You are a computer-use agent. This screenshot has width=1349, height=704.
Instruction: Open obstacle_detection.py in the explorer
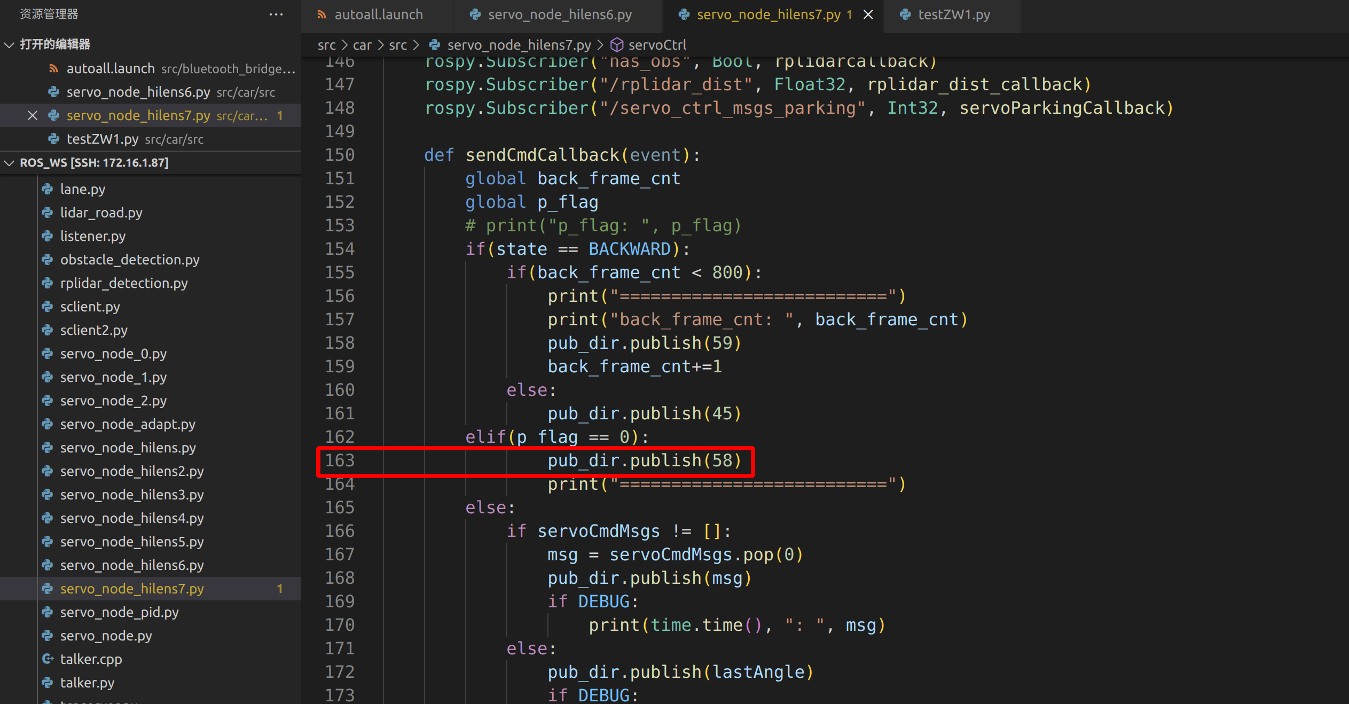point(129,260)
